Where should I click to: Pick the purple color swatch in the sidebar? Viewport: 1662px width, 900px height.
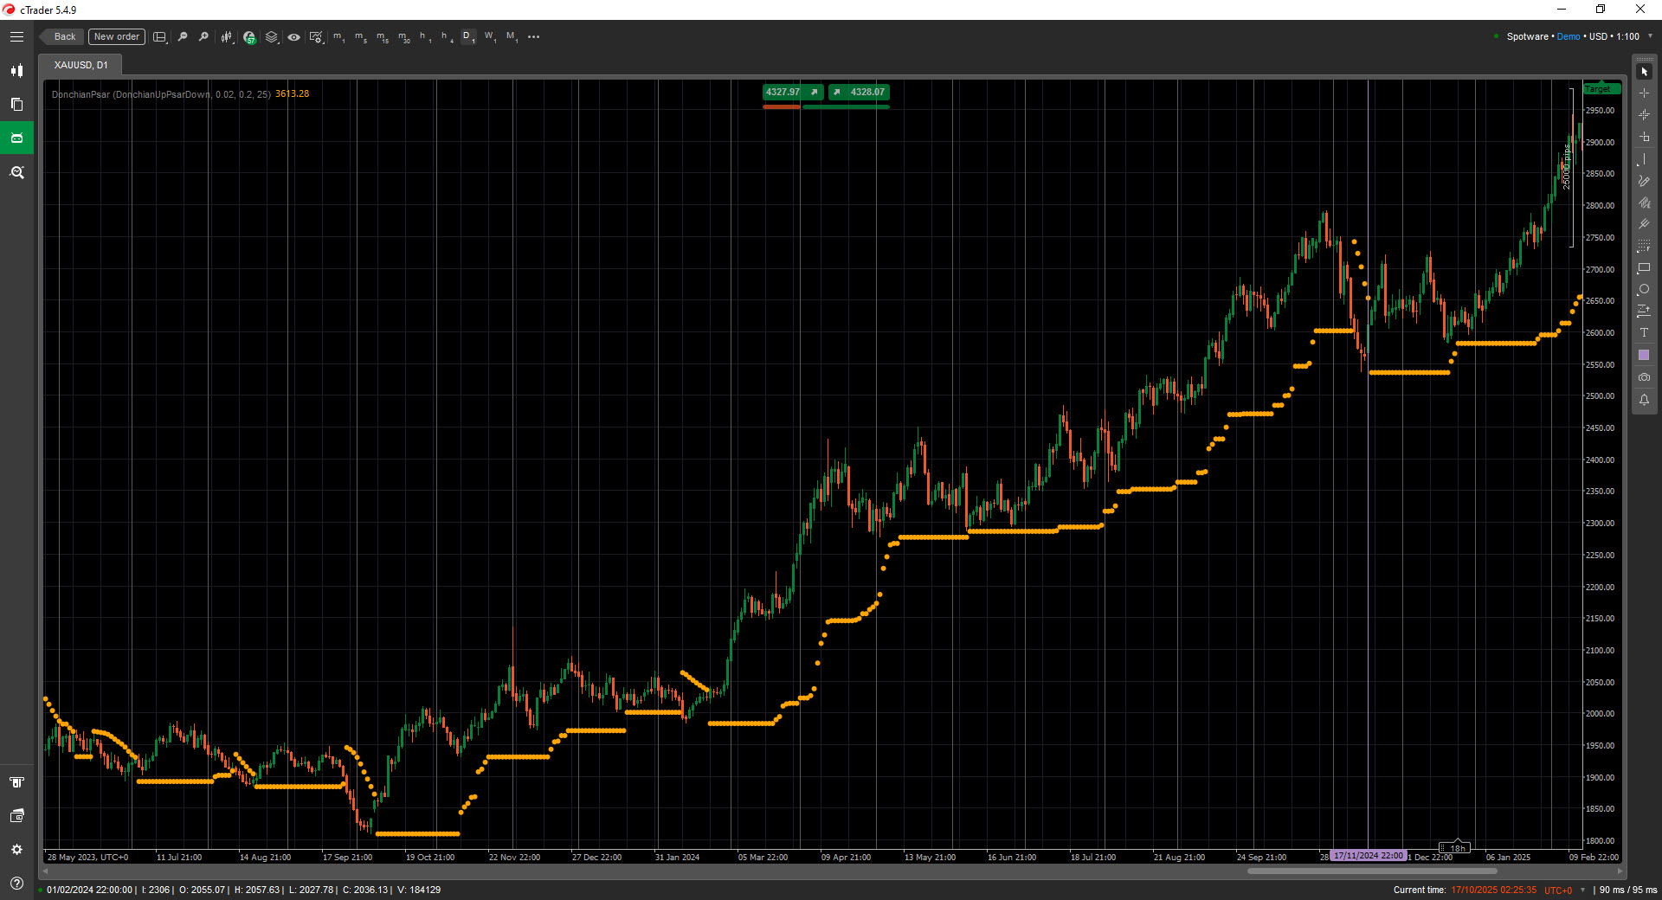[x=1643, y=355]
